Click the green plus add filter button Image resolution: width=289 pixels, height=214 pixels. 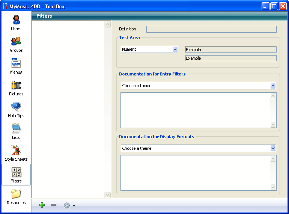click(x=42, y=205)
